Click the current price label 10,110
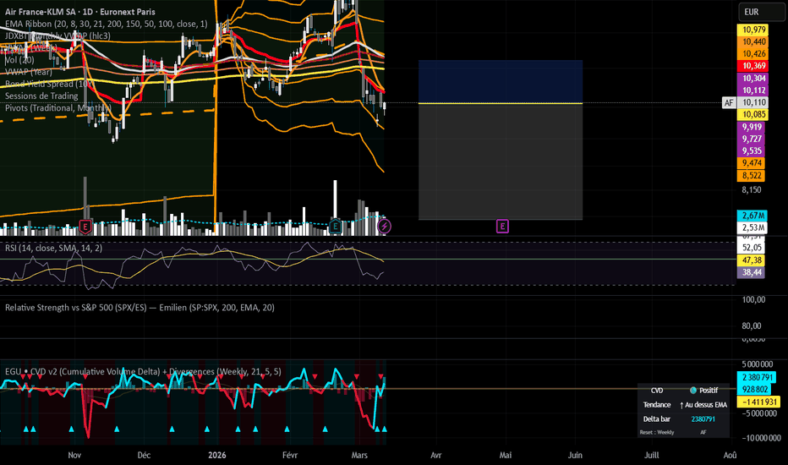This screenshot has width=788, height=465. [x=754, y=102]
